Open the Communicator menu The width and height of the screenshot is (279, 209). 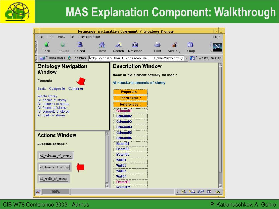coord(89,37)
